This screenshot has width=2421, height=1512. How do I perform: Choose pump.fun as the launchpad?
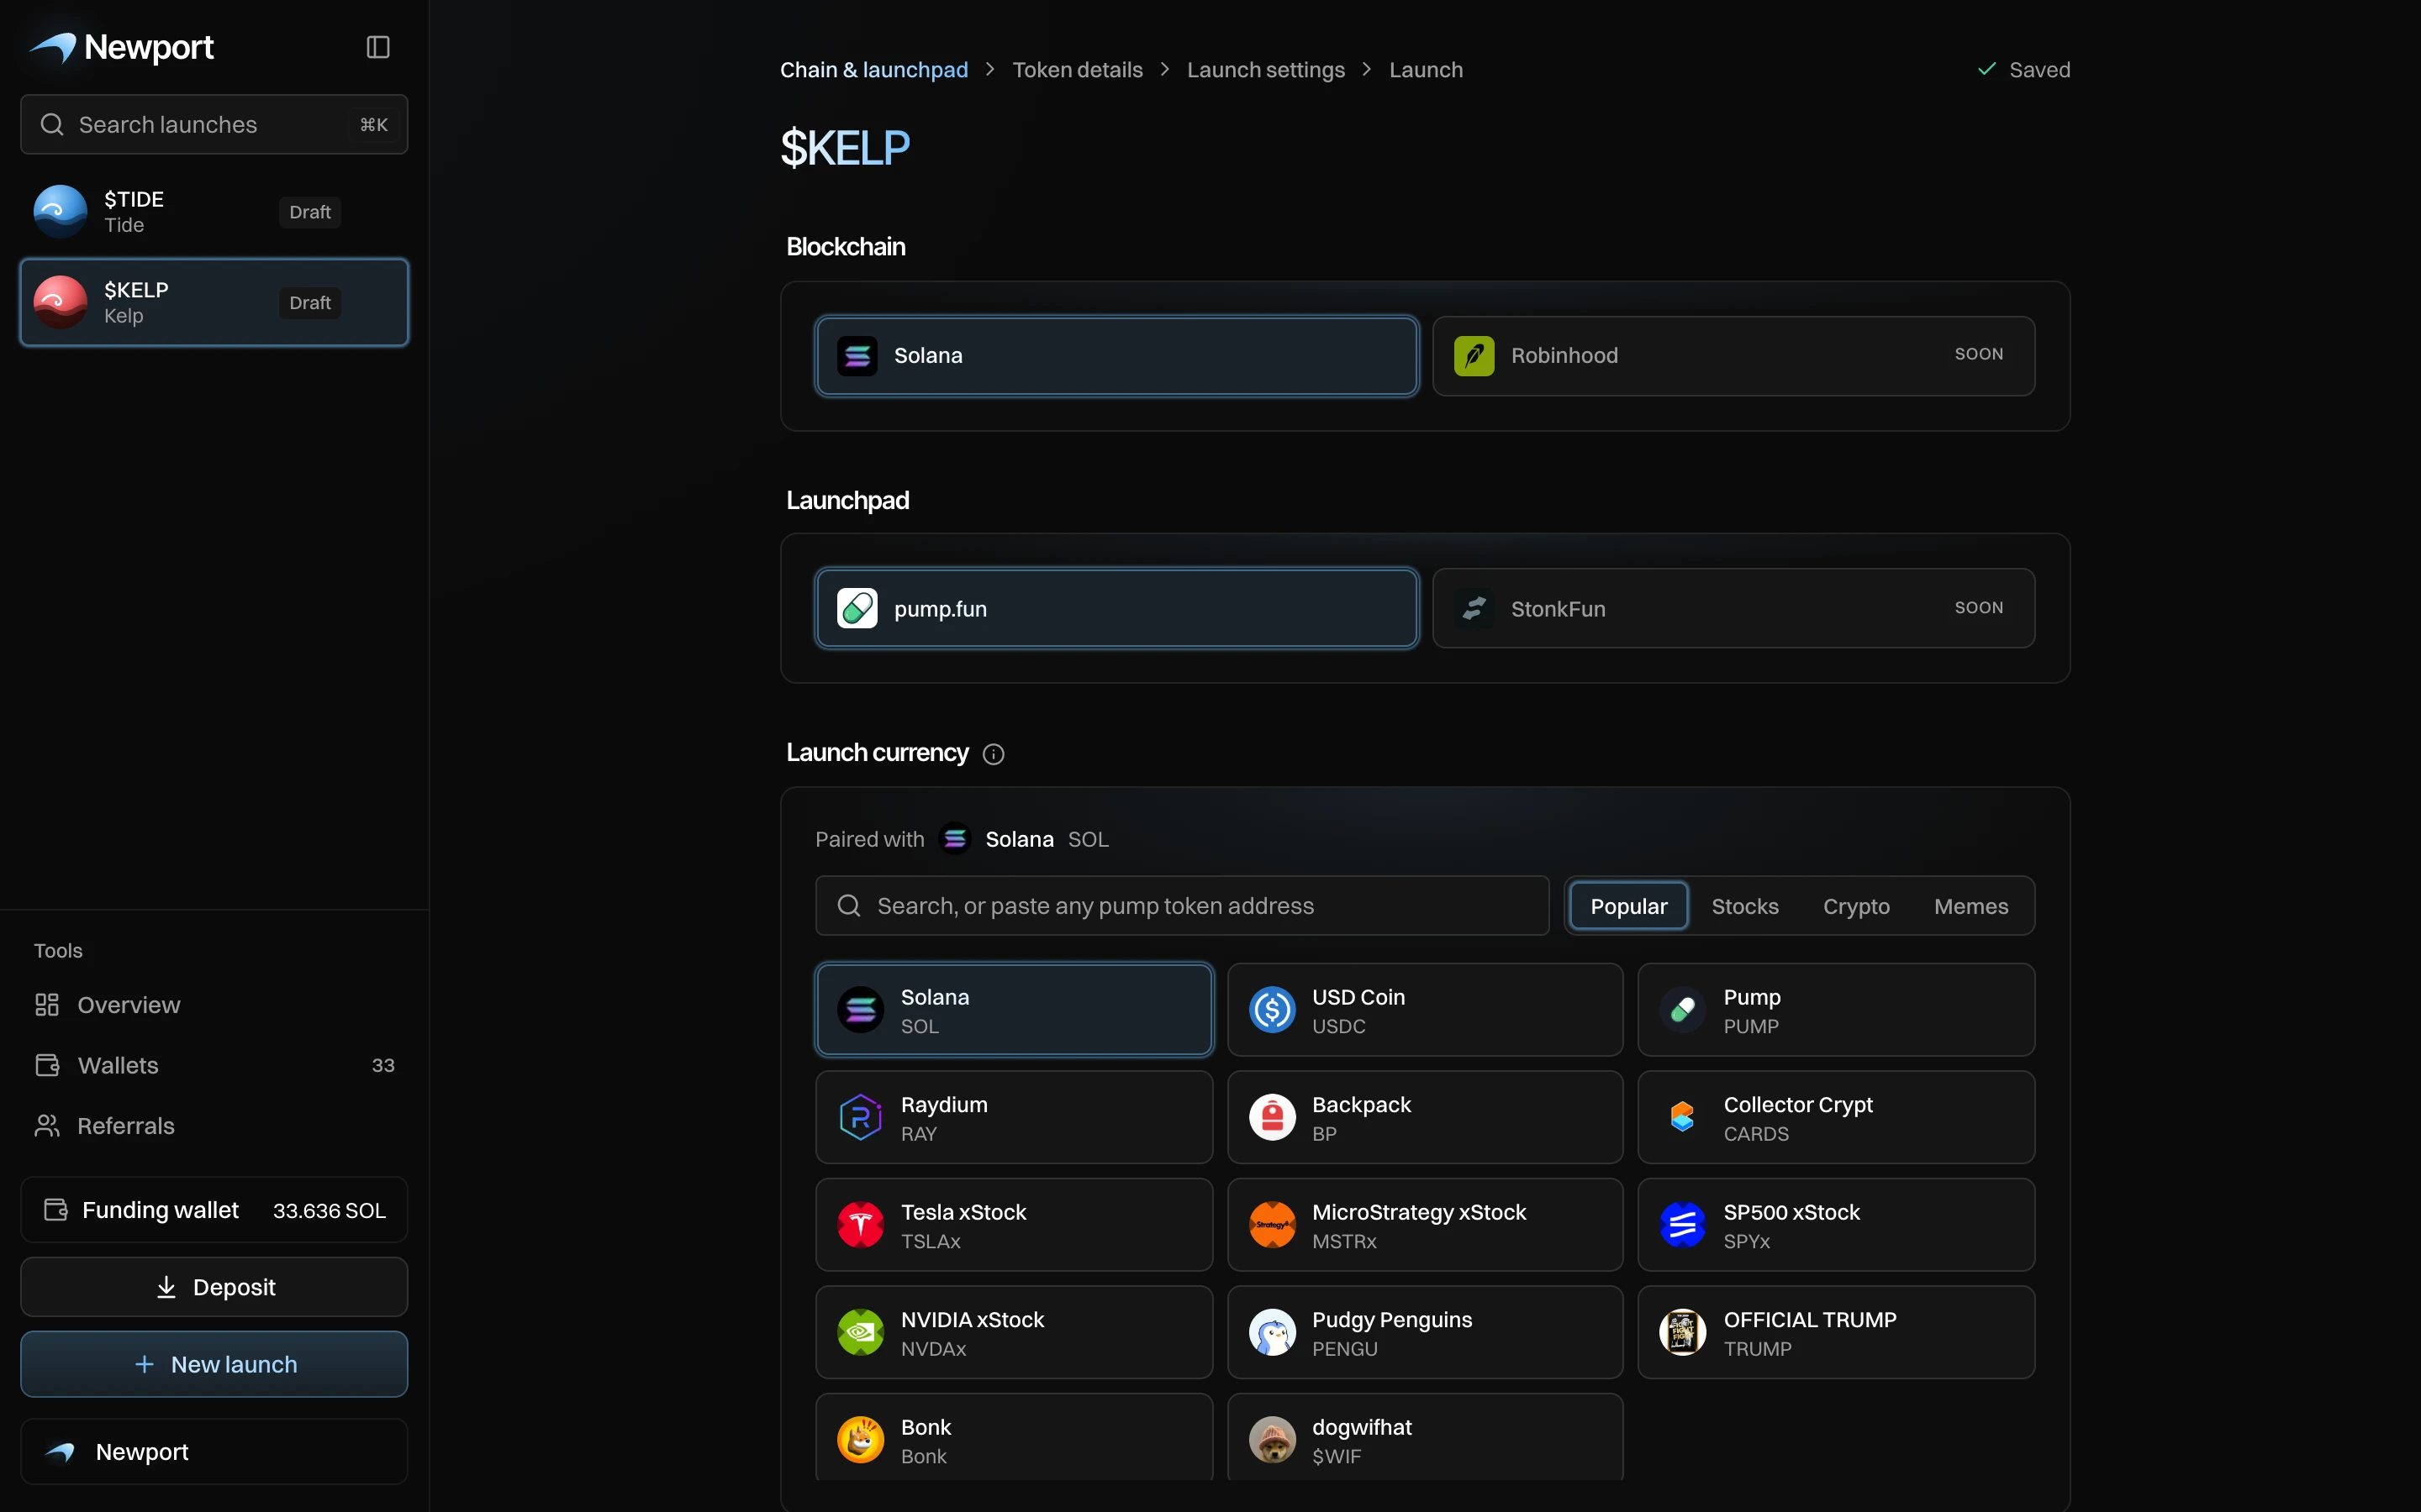pos(1116,608)
